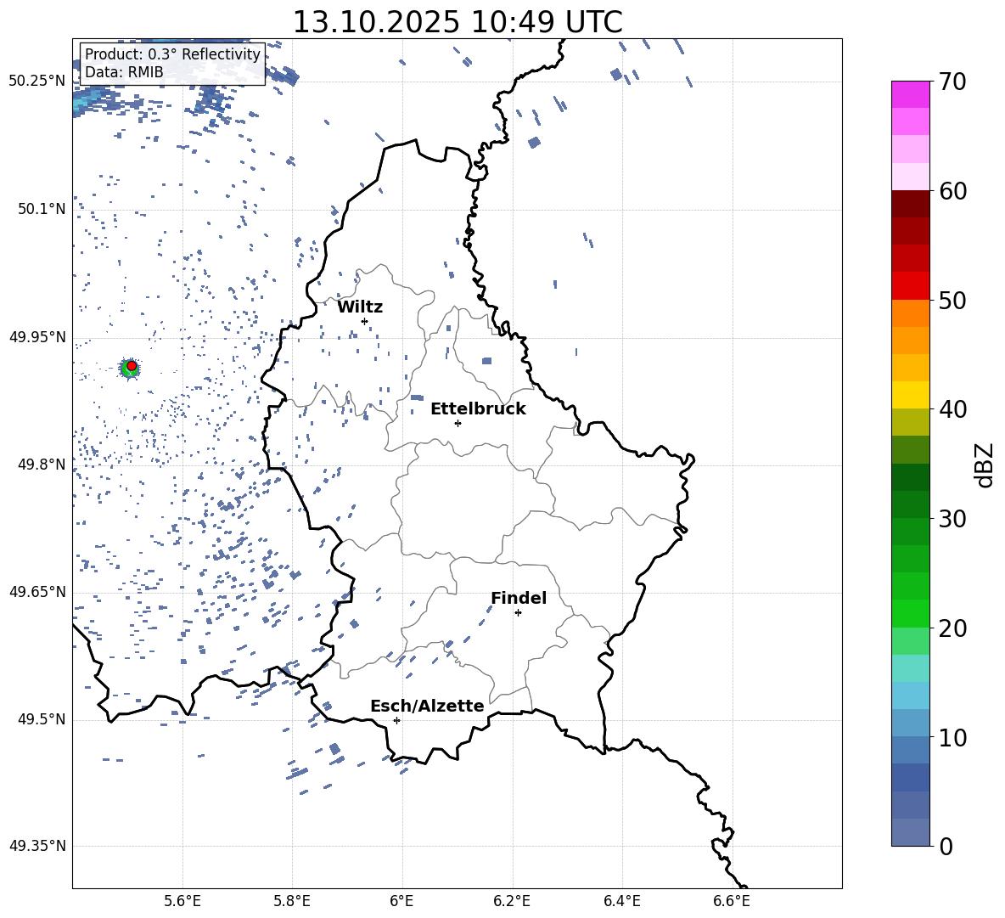This screenshot has height=918, width=1005.
Task: Click the 13.10.2025 10:49 UTC title
Action: pos(458,22)
